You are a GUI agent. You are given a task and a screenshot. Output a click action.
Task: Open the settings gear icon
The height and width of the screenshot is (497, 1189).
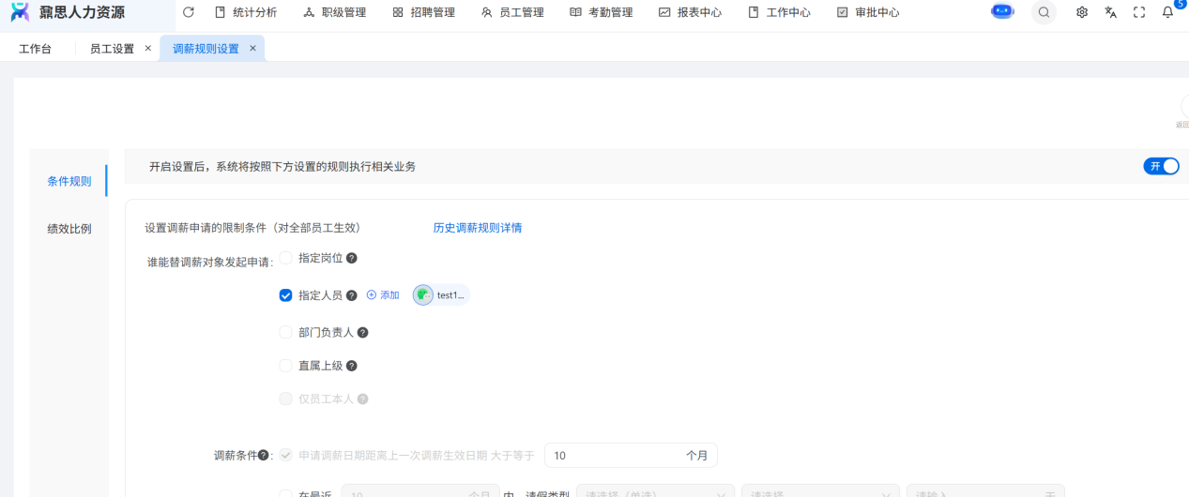pyautogui.click(x=1082, y=12)
